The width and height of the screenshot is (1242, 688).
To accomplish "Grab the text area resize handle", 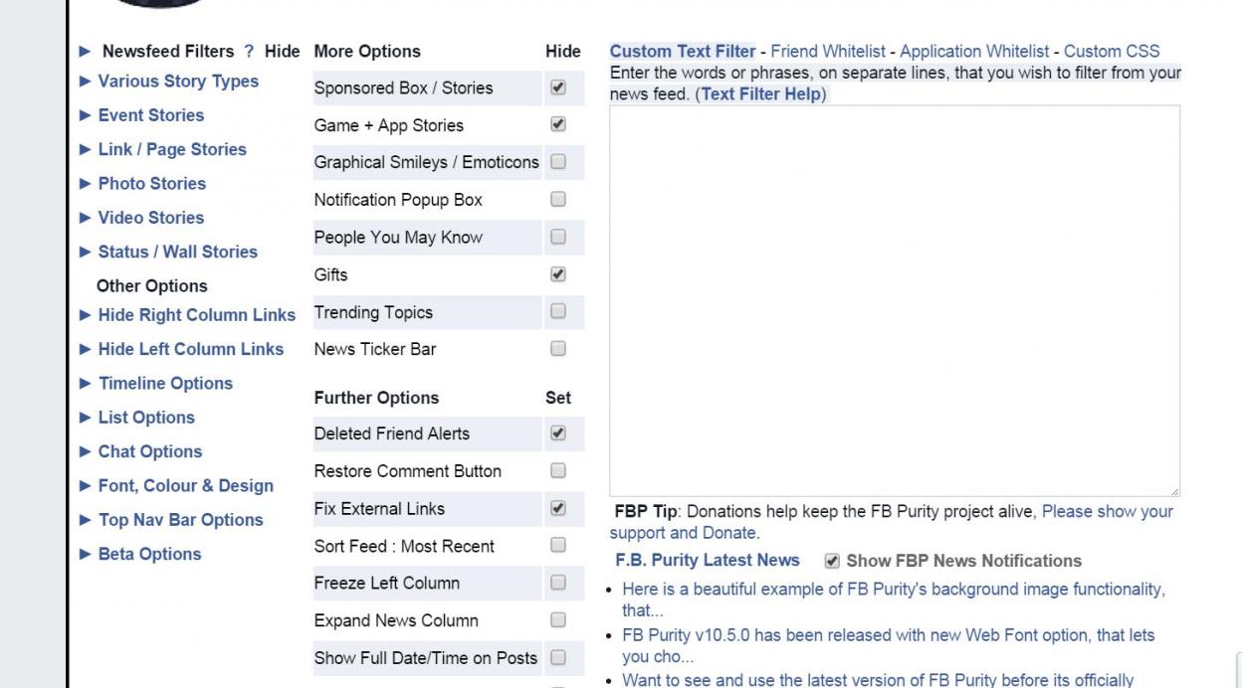I will [x=1173, y=490].
